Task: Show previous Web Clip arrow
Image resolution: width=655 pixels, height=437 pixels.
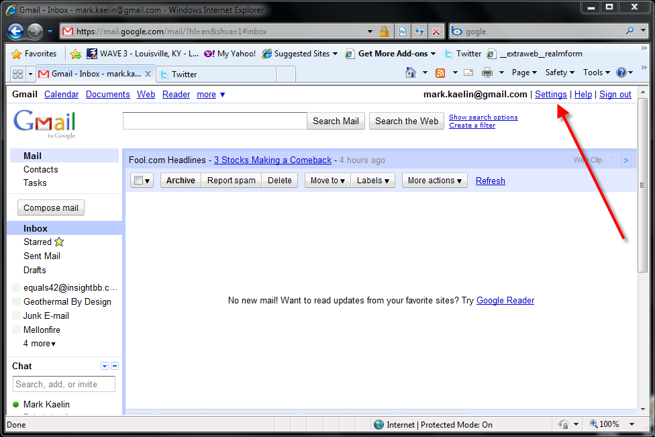Action: pyautogui.click(x=613, y=160)
